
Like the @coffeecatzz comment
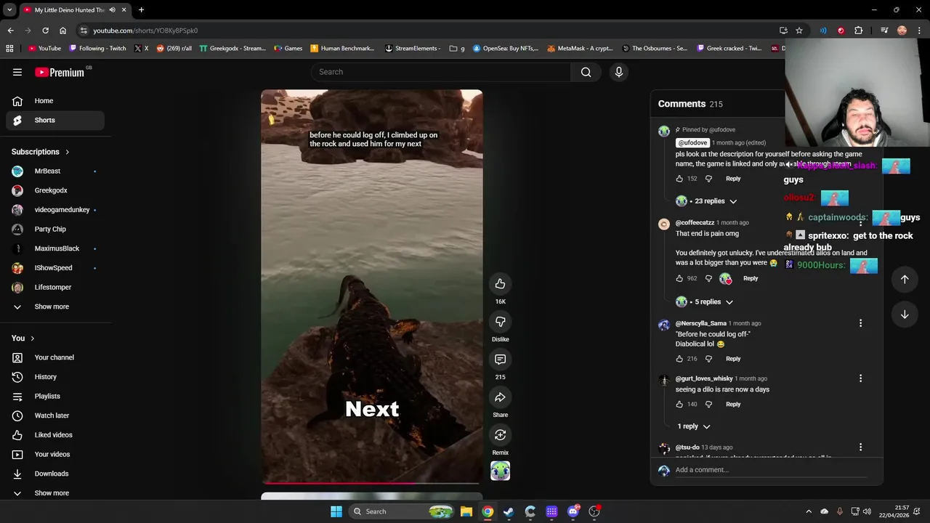click(679, 278)
